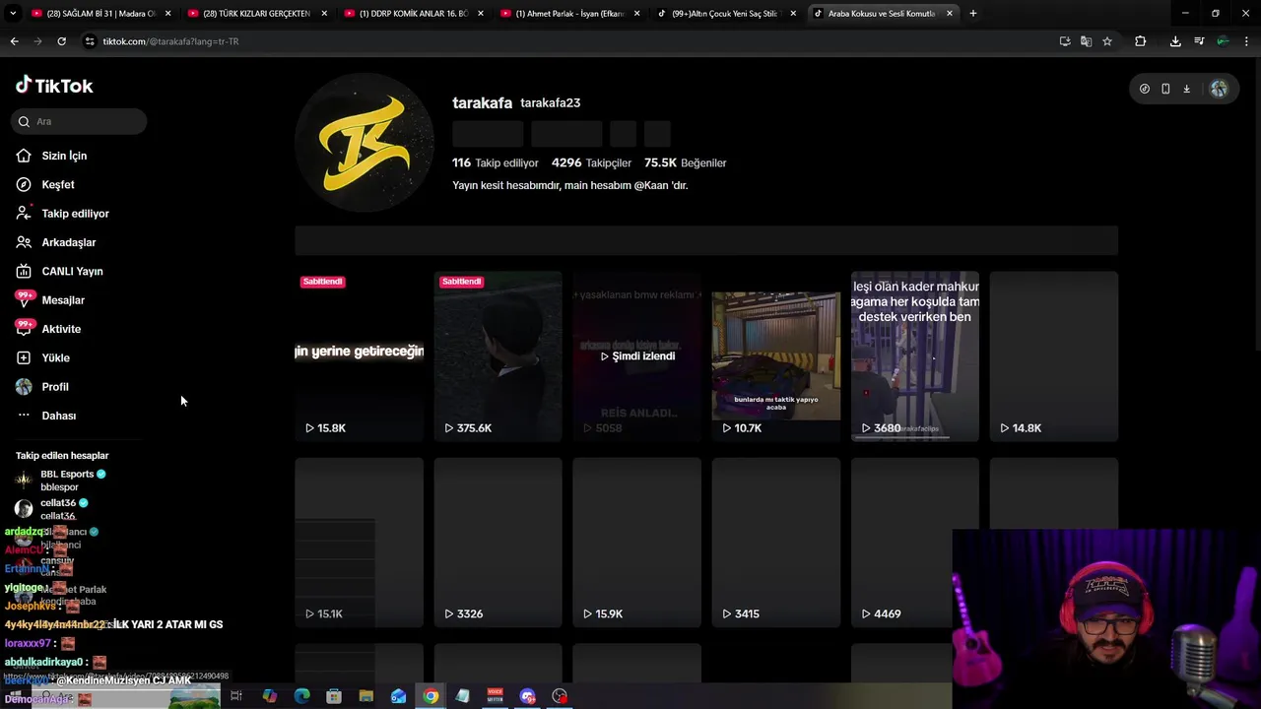Click the 116 Takip ediliyor count
This screenshot has height=709, width=1261.
pos(495,162)
